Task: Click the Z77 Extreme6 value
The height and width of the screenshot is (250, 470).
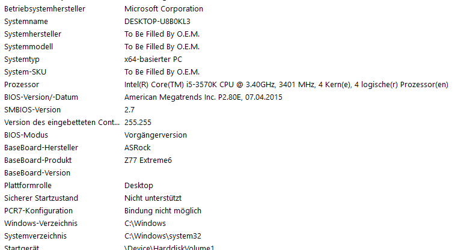Action: pos(148,160)
